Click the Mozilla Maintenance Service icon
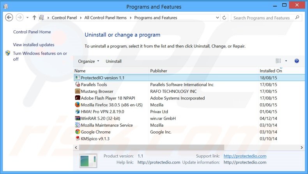The image size is (308, 174). [78, 125]
